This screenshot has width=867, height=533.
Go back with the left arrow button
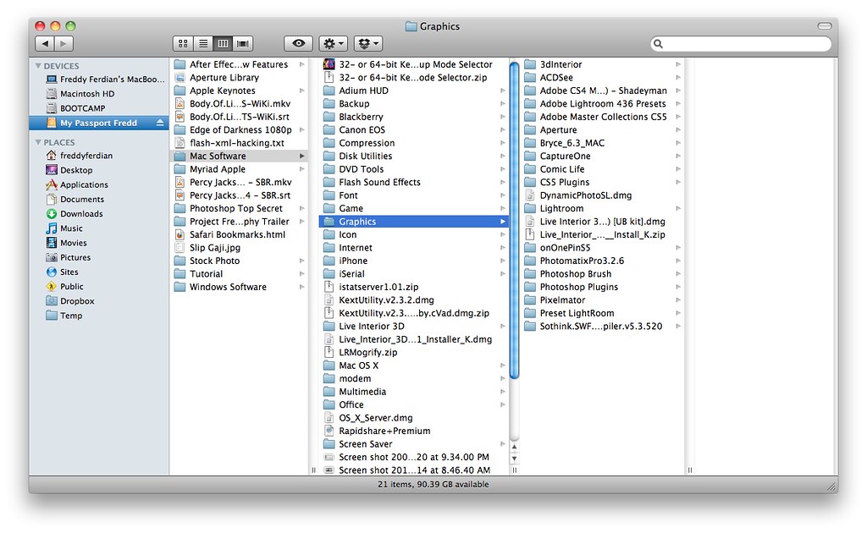pos(45,44)
